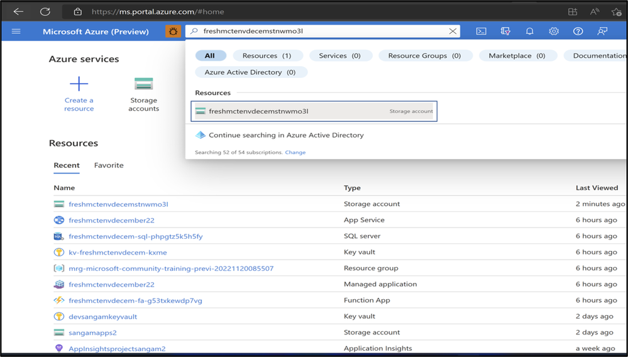Click the Name column header
The height and width of the screenshot is (357, 628).
tap(64, 188)
